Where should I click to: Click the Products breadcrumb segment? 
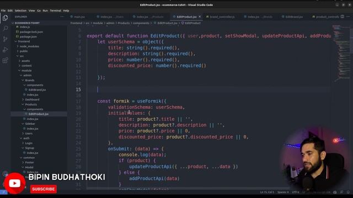[124, 23]
